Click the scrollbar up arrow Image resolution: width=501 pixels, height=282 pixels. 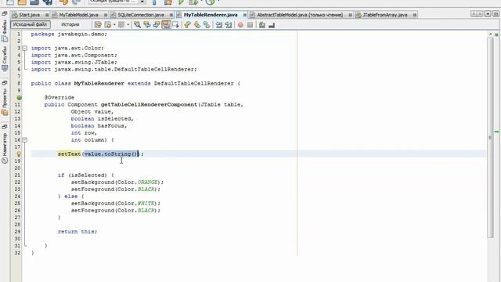point(490,34)
